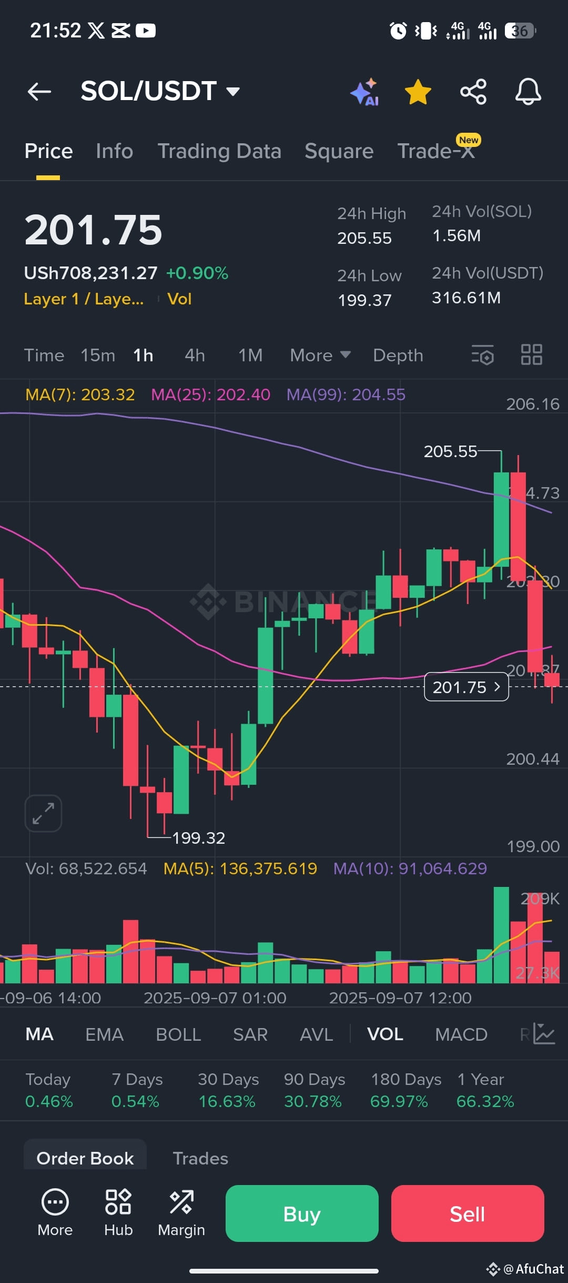
Task: Toggle the SAR indicator
Action: [x=250, y=1034]
